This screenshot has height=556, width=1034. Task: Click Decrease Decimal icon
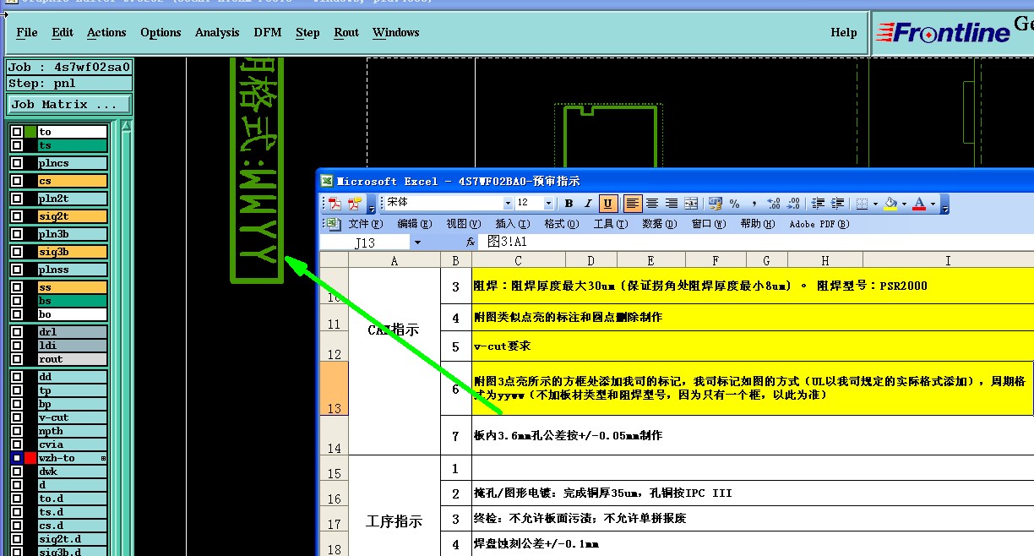(x=792, y=204)
